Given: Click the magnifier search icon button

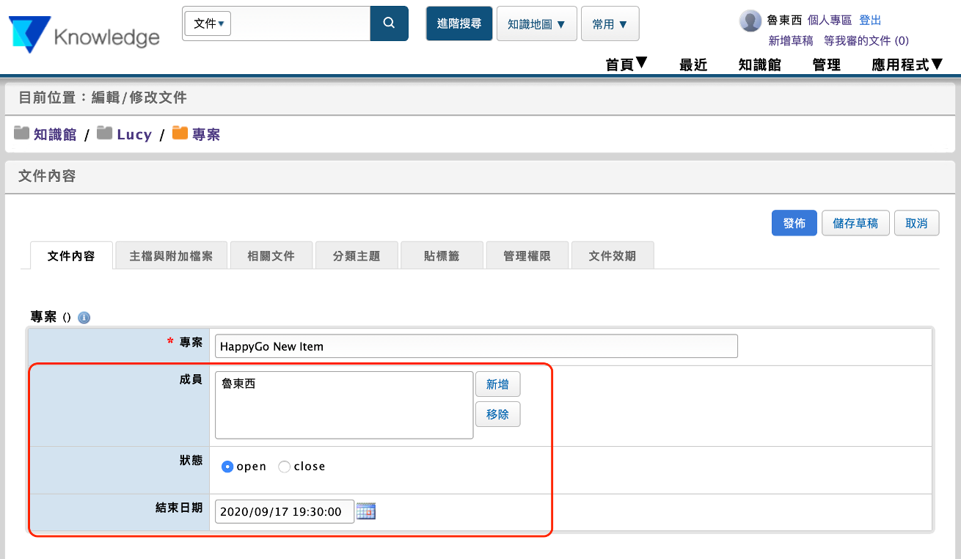Looking at the screenshot, I should (389, 23).
